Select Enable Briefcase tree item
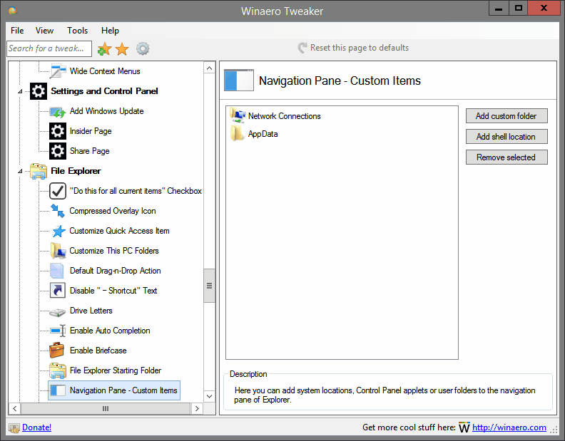 coord(98,351)
